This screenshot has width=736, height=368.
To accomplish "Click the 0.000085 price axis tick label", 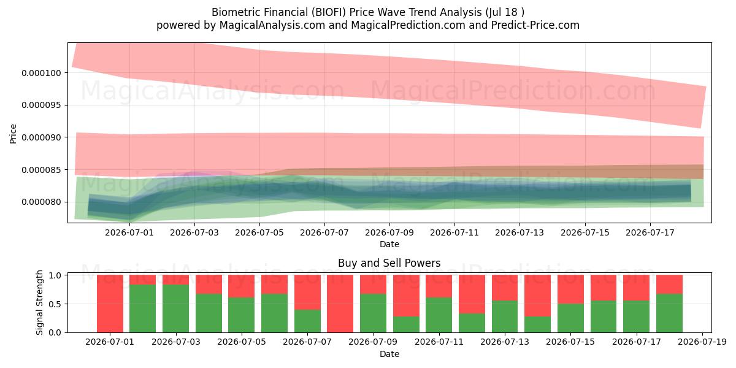I will point(42,170).
